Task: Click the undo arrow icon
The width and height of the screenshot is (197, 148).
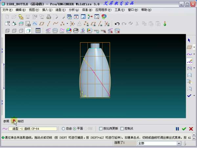Action: [x=117, y=24]
